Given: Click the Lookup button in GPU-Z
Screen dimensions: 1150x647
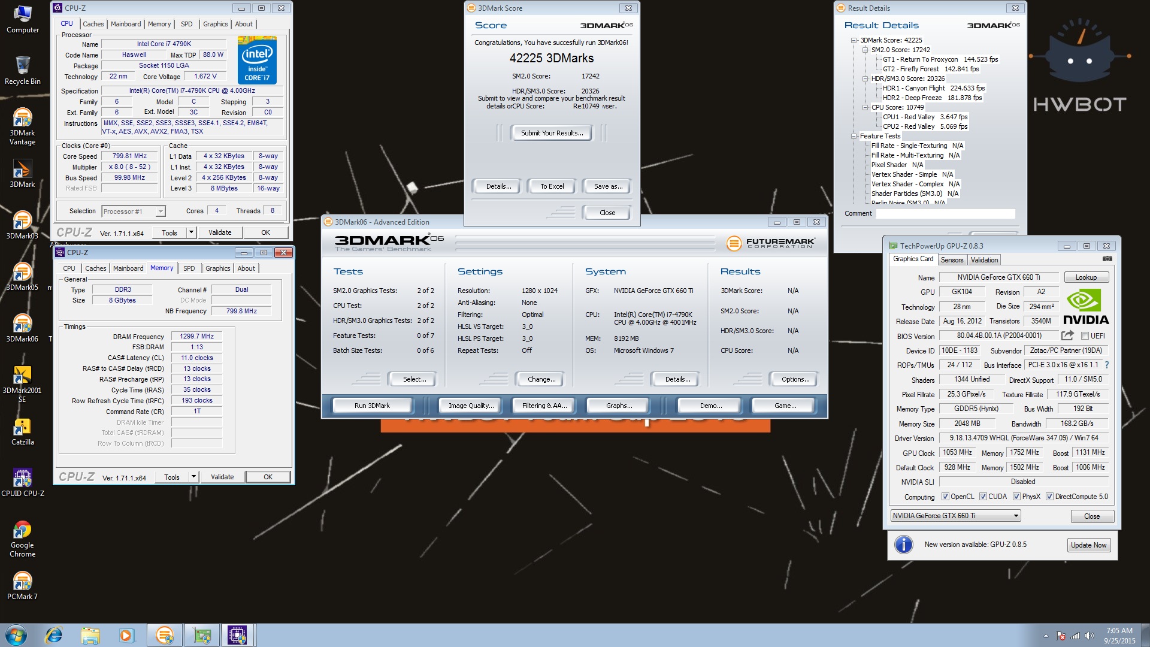Looking at the screenshot, I should (x=1086, y=277).
